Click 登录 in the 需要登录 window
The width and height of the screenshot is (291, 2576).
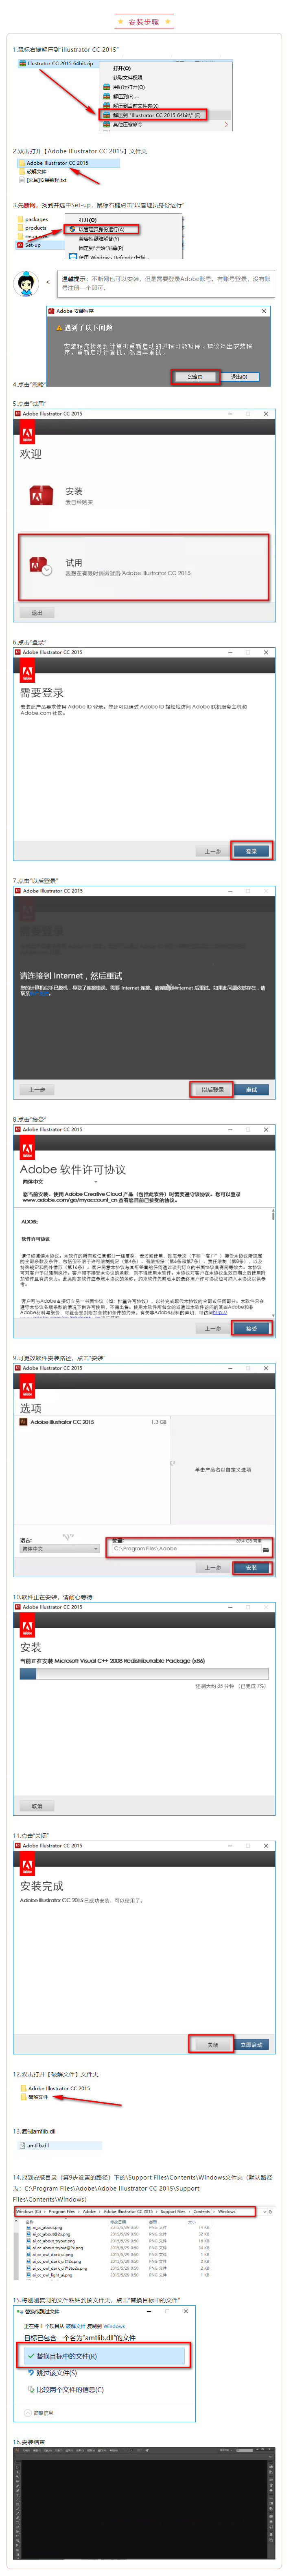pos(251,851)
